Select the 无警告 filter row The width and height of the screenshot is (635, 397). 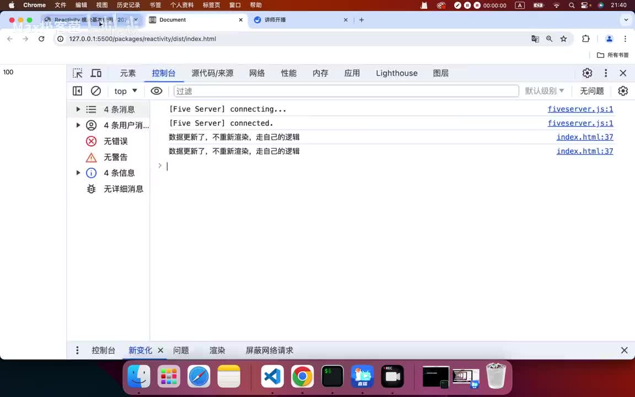(108, 157)
